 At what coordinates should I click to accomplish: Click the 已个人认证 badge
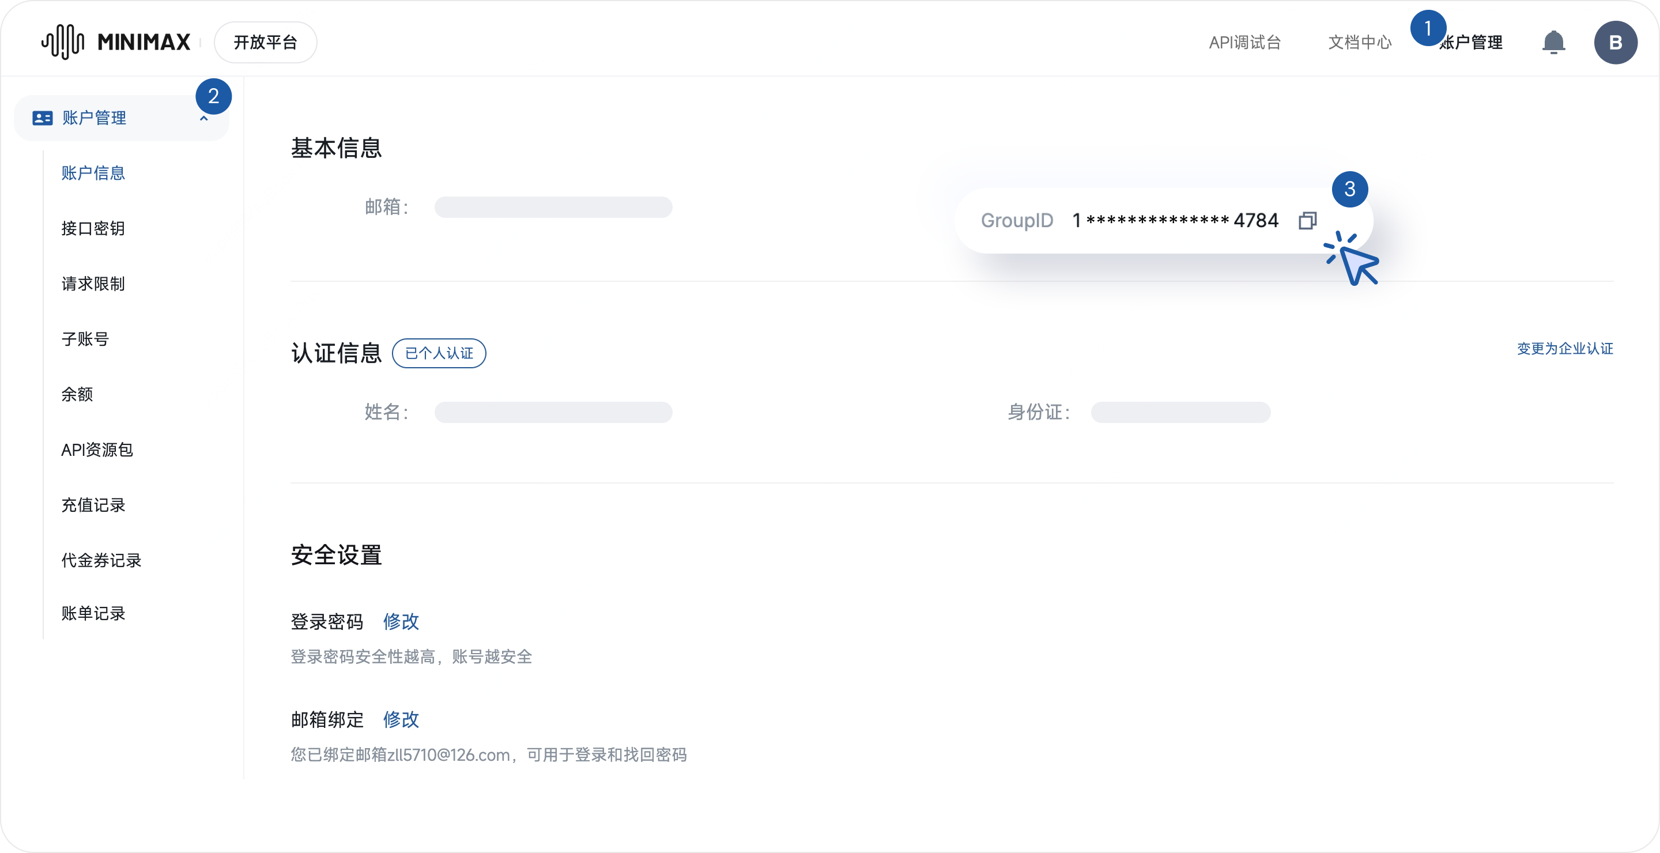[439, 353]
